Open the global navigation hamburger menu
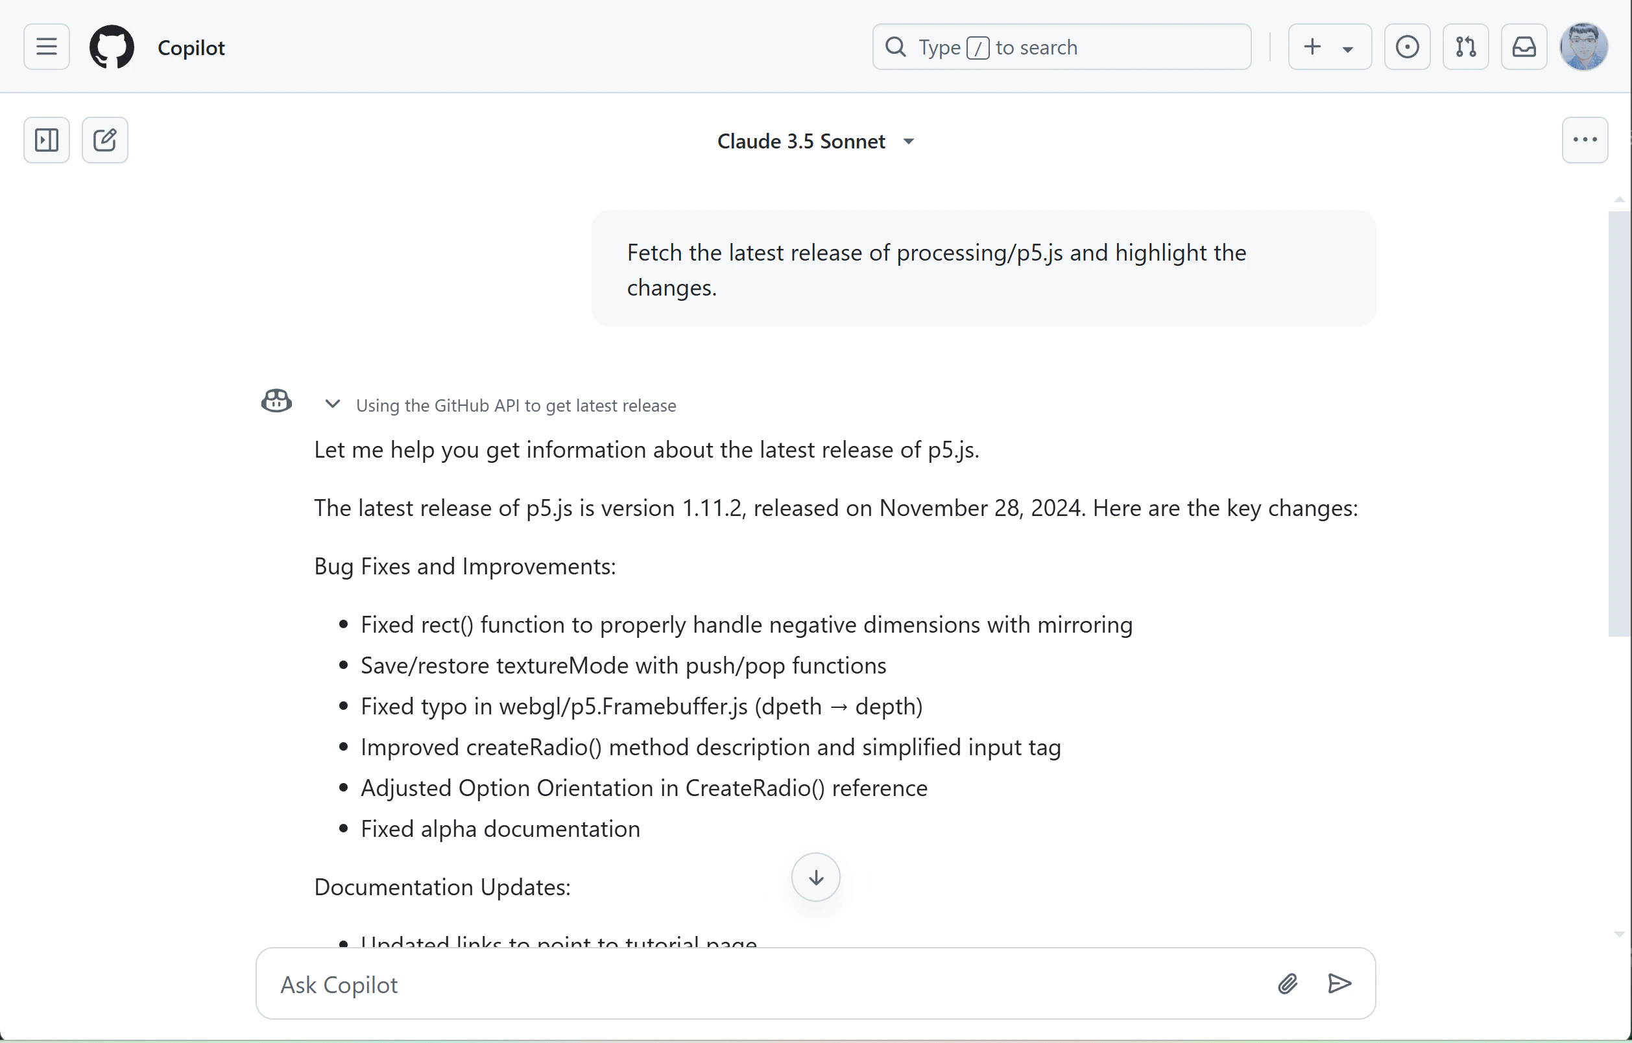This screenshot has height=1043, width=1632. (46, 47)
